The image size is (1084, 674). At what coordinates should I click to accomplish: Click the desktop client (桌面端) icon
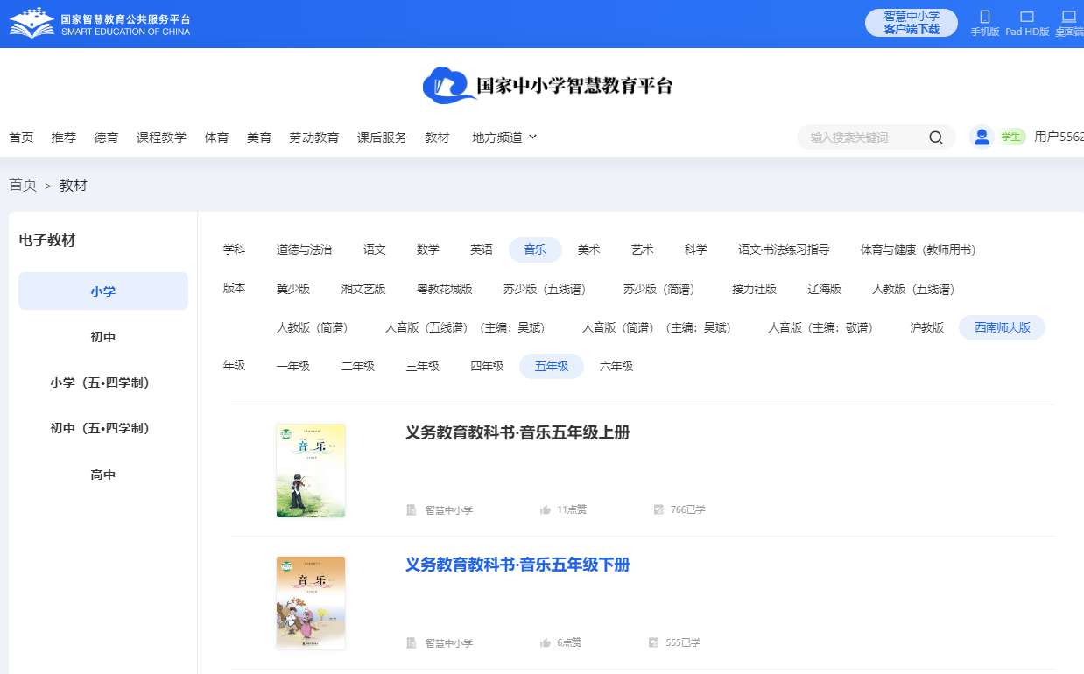pyautogui.click(x=1068, y=17)
